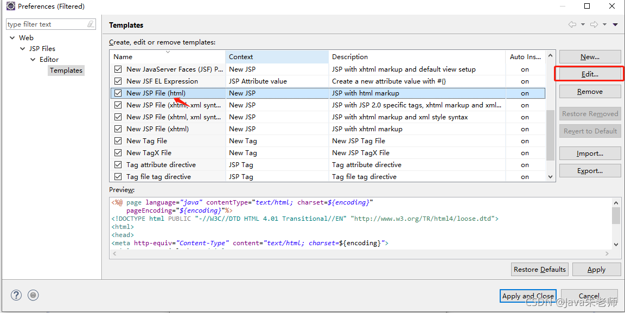625x313 pixels.
Task: Select Web in the tree
Action: pos(26,38)
